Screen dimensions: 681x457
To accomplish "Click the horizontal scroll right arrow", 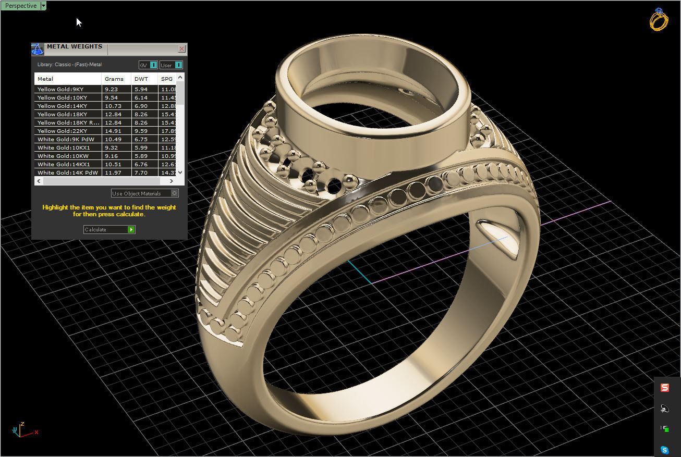I will [172, 181].
